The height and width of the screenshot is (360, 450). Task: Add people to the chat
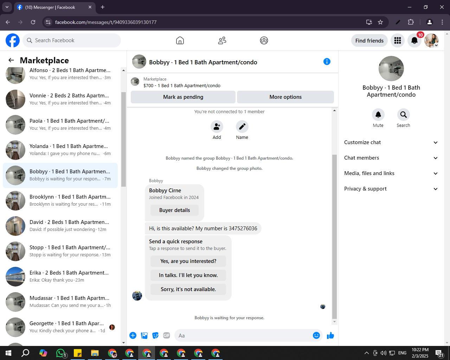(217, 127)
